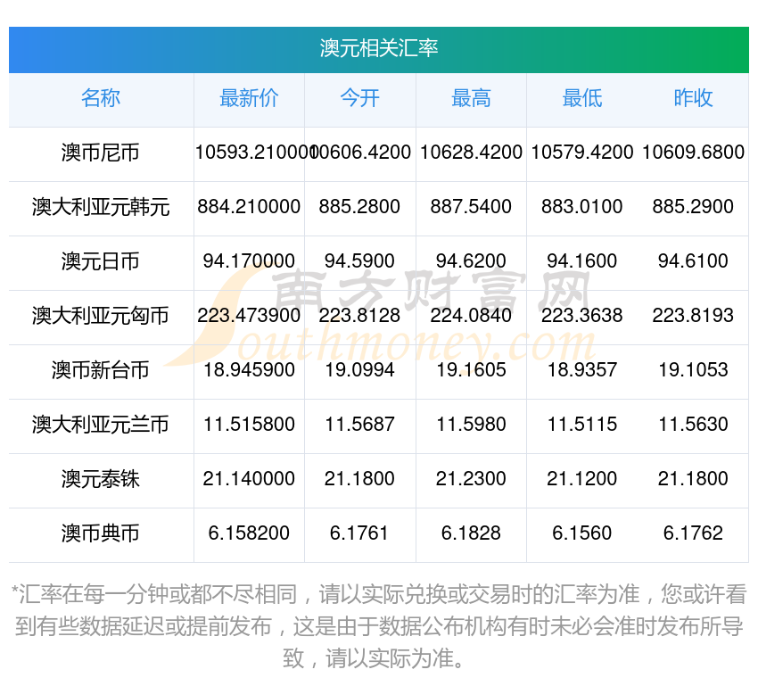Click the value 11.5115
Viewport: 758px width, 686px height.
point(582,425)
